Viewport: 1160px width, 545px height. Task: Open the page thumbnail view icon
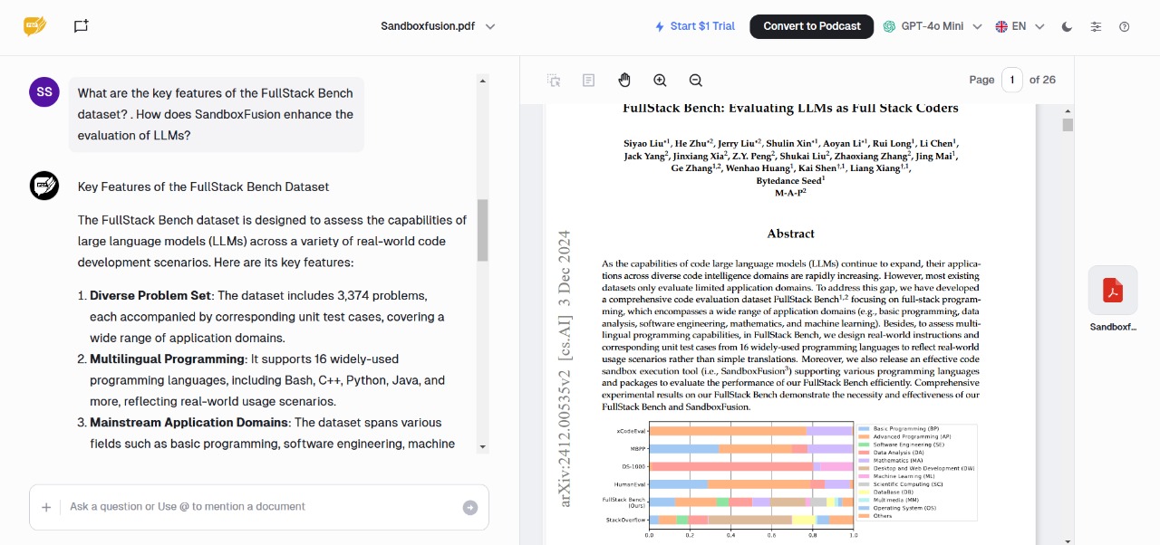pos(588,80)
